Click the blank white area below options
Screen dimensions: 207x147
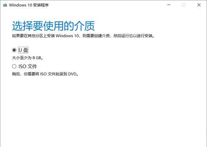(x=104, y=111)
